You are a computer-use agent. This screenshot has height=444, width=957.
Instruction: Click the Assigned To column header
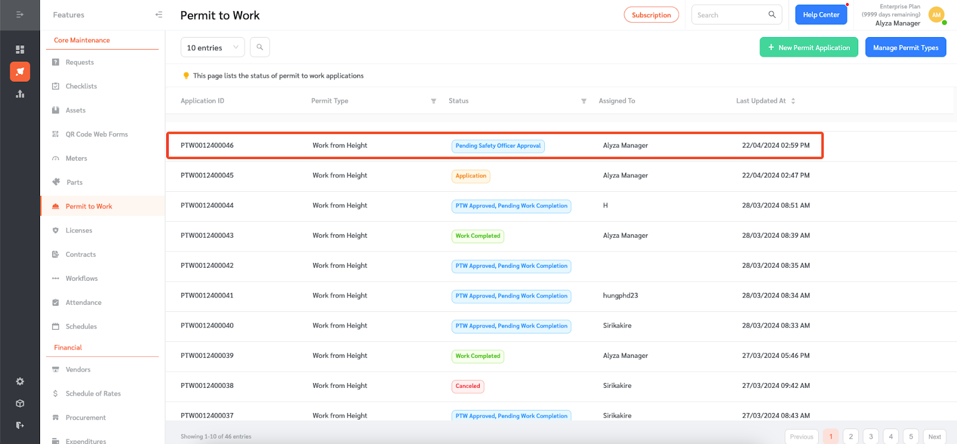coord(617,101)
